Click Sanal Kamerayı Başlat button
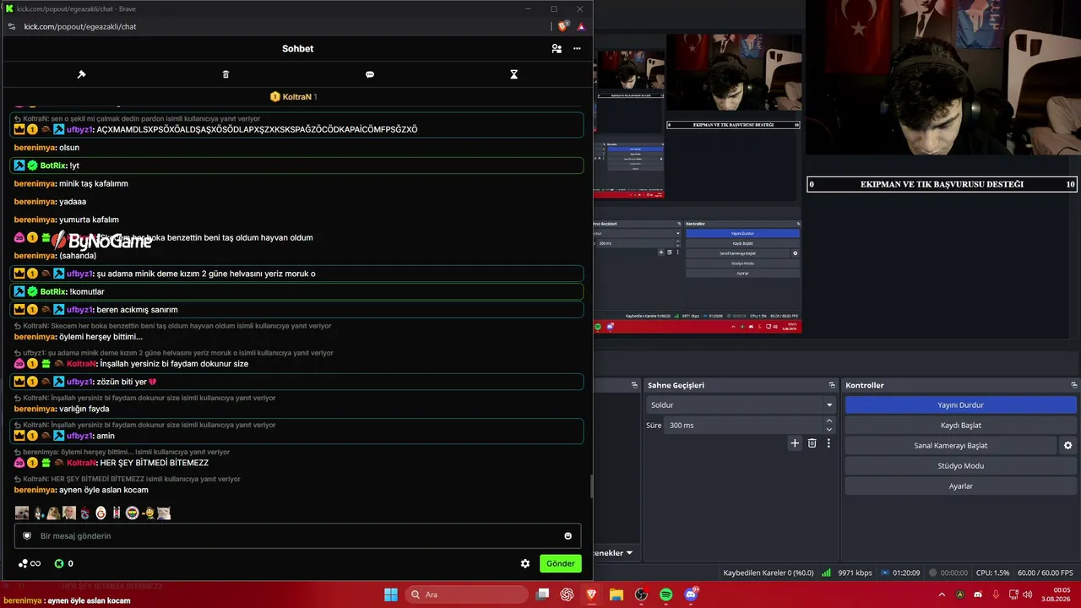The height and width of the screenshot is (608, 1081). (950, 446)
